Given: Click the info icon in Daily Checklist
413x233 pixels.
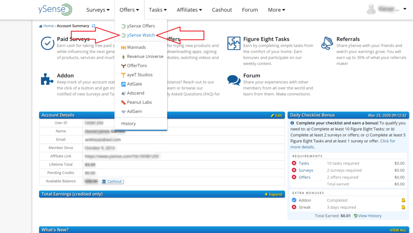Looking at the screenshot, I should (292, 123).
